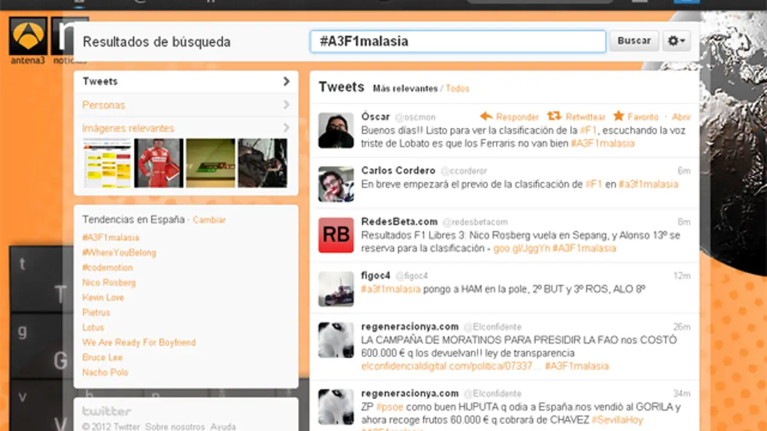Click the Carlos Cordero name link

pyautogui.click(x=398, y=171)
